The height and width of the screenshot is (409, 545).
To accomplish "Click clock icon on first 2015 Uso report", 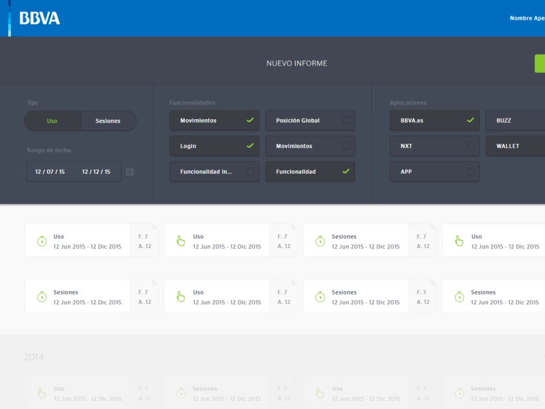I will (42, 241).
